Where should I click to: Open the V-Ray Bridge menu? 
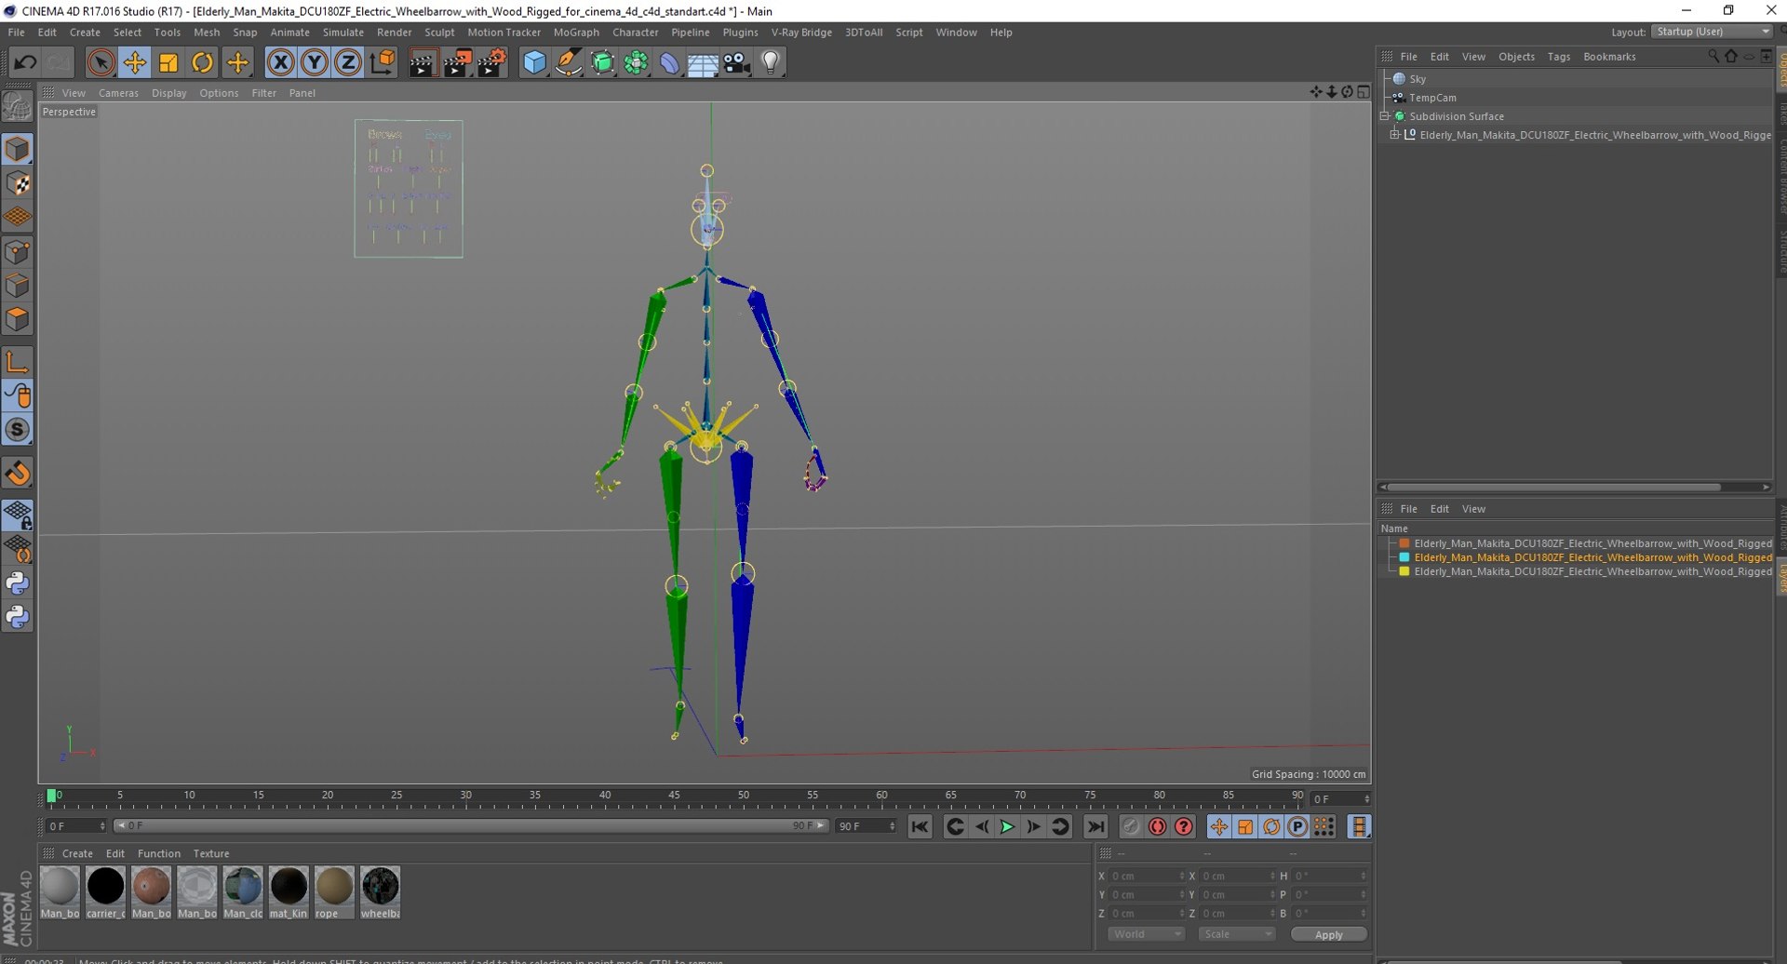[x=801, y=33]
